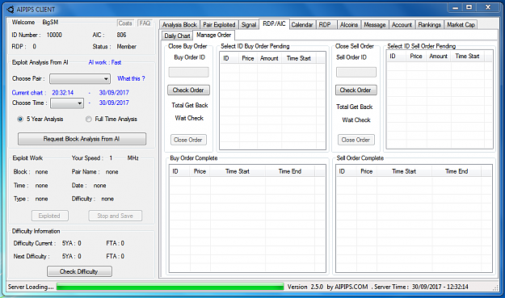This screenshot has width=505, height=298.
Task: Switch to the Daily Chart sub-tab
Action: click(x=177, y=36)
